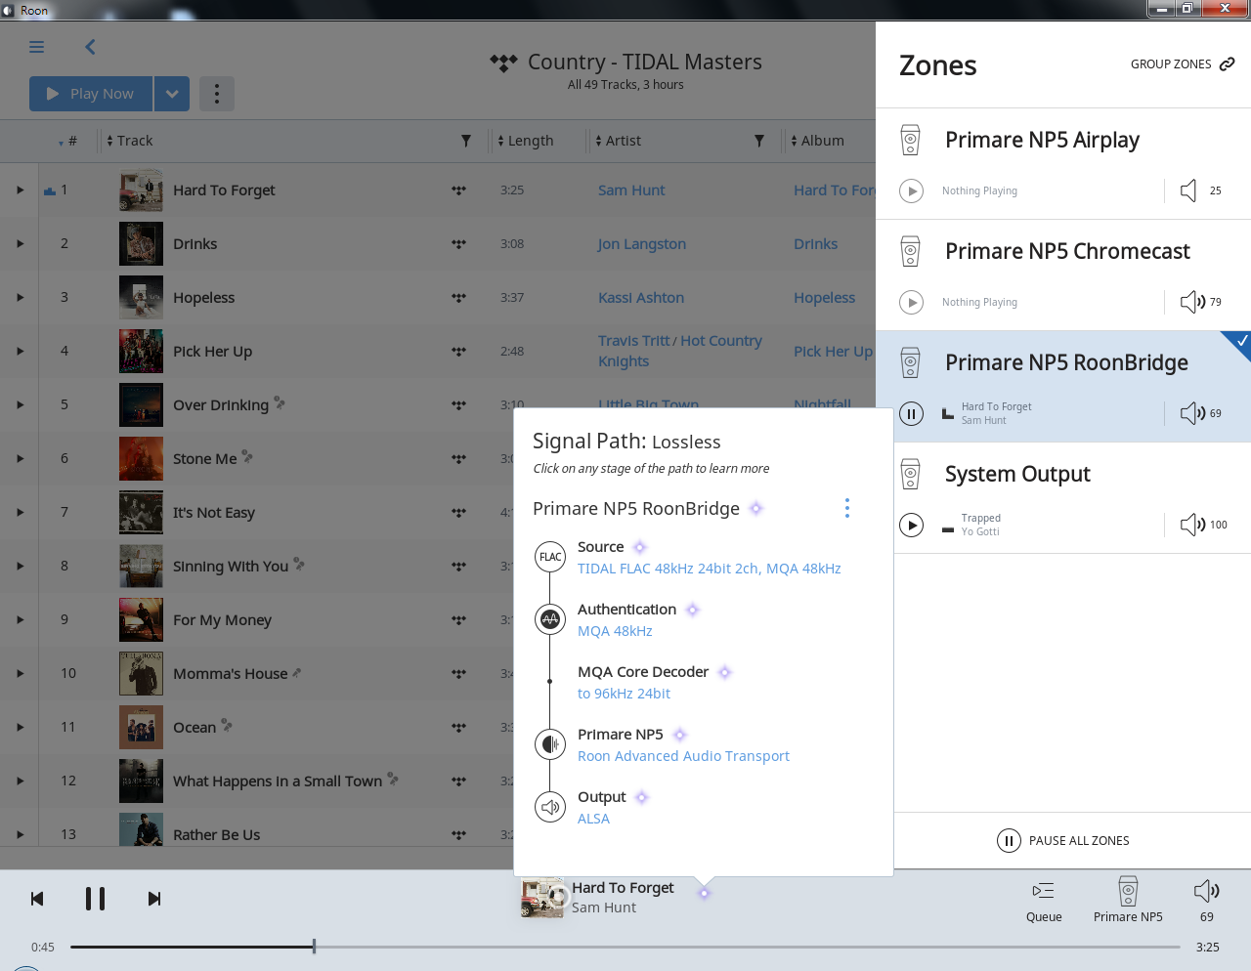The height and width of the screenshot is (971, 1251).
Task: Click ALSA output text
Action: tap(593, 819)
